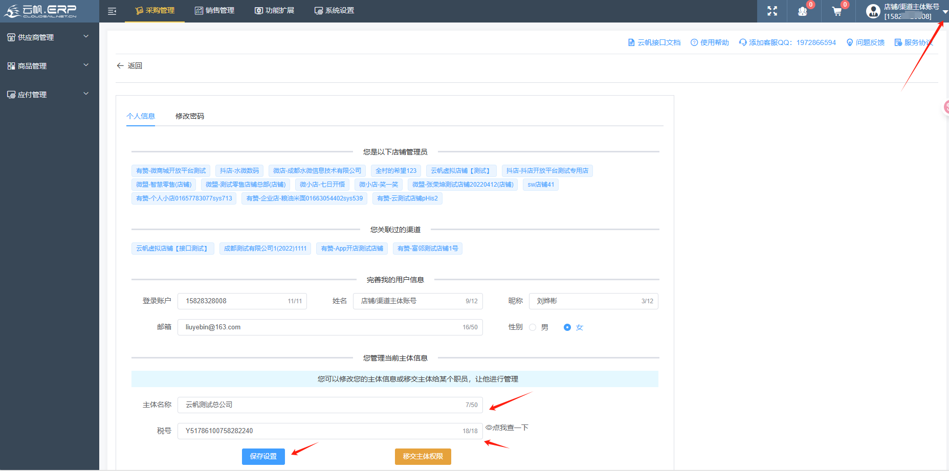Click the 有赞-富邻测试店铺1号 channel tag

pos(428,249)
